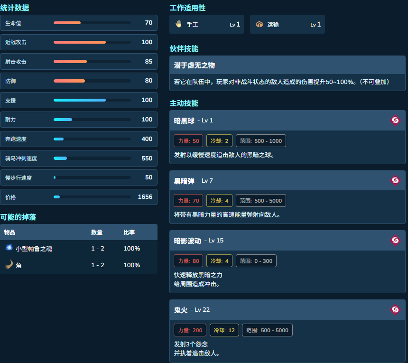Viewport: 408px width, 363px height.
Task: Click the 数量 column header
Action: [96, 232]
